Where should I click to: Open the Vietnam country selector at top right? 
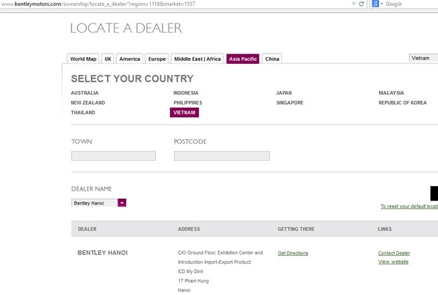tap(423, 58)
